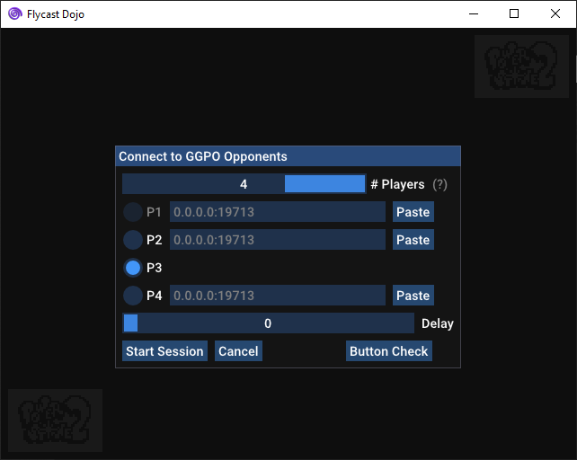Paste address into P2 row
The image size is (577, 460).
pyautogui.click(x=413, y=240)
